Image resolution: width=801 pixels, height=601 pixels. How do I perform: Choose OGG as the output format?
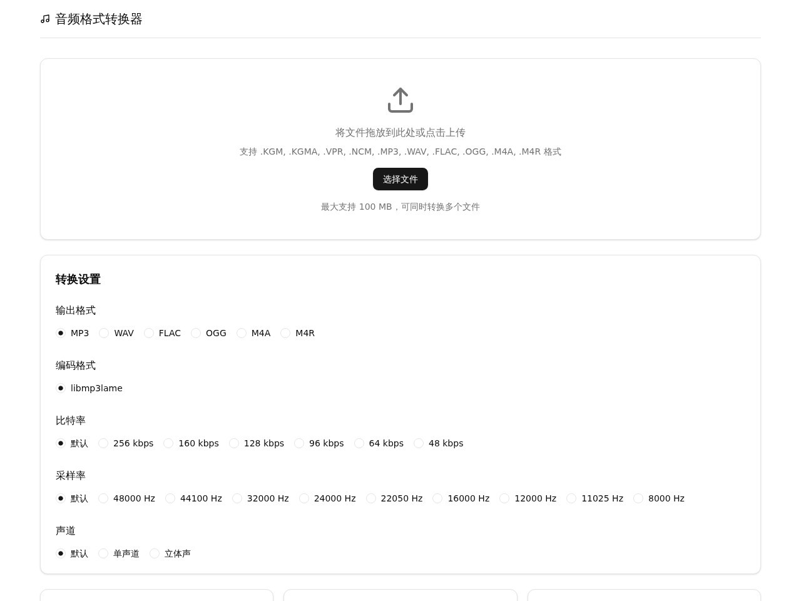click(x=196, y=333)
